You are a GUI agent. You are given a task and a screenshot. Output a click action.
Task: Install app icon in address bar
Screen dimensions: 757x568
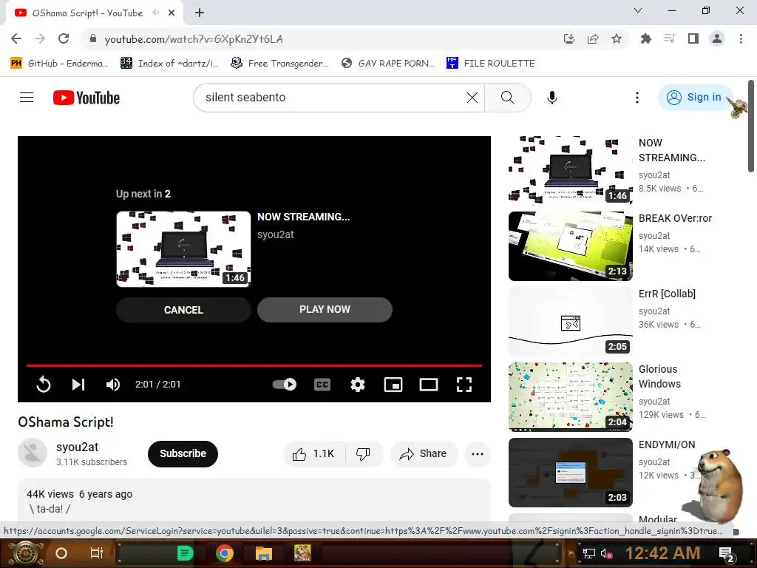[569, 38]
